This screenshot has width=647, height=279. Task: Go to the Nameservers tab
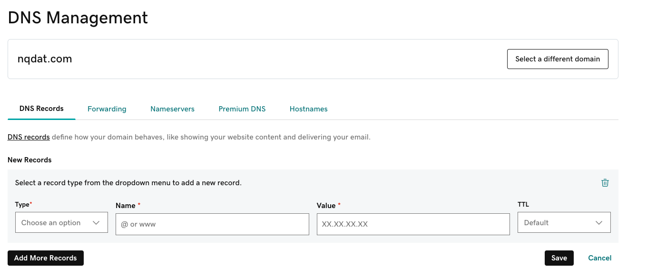172,109
